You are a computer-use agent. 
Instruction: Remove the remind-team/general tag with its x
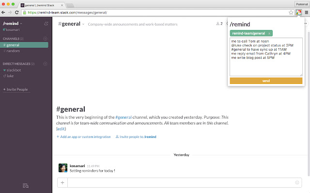(269, 33)
